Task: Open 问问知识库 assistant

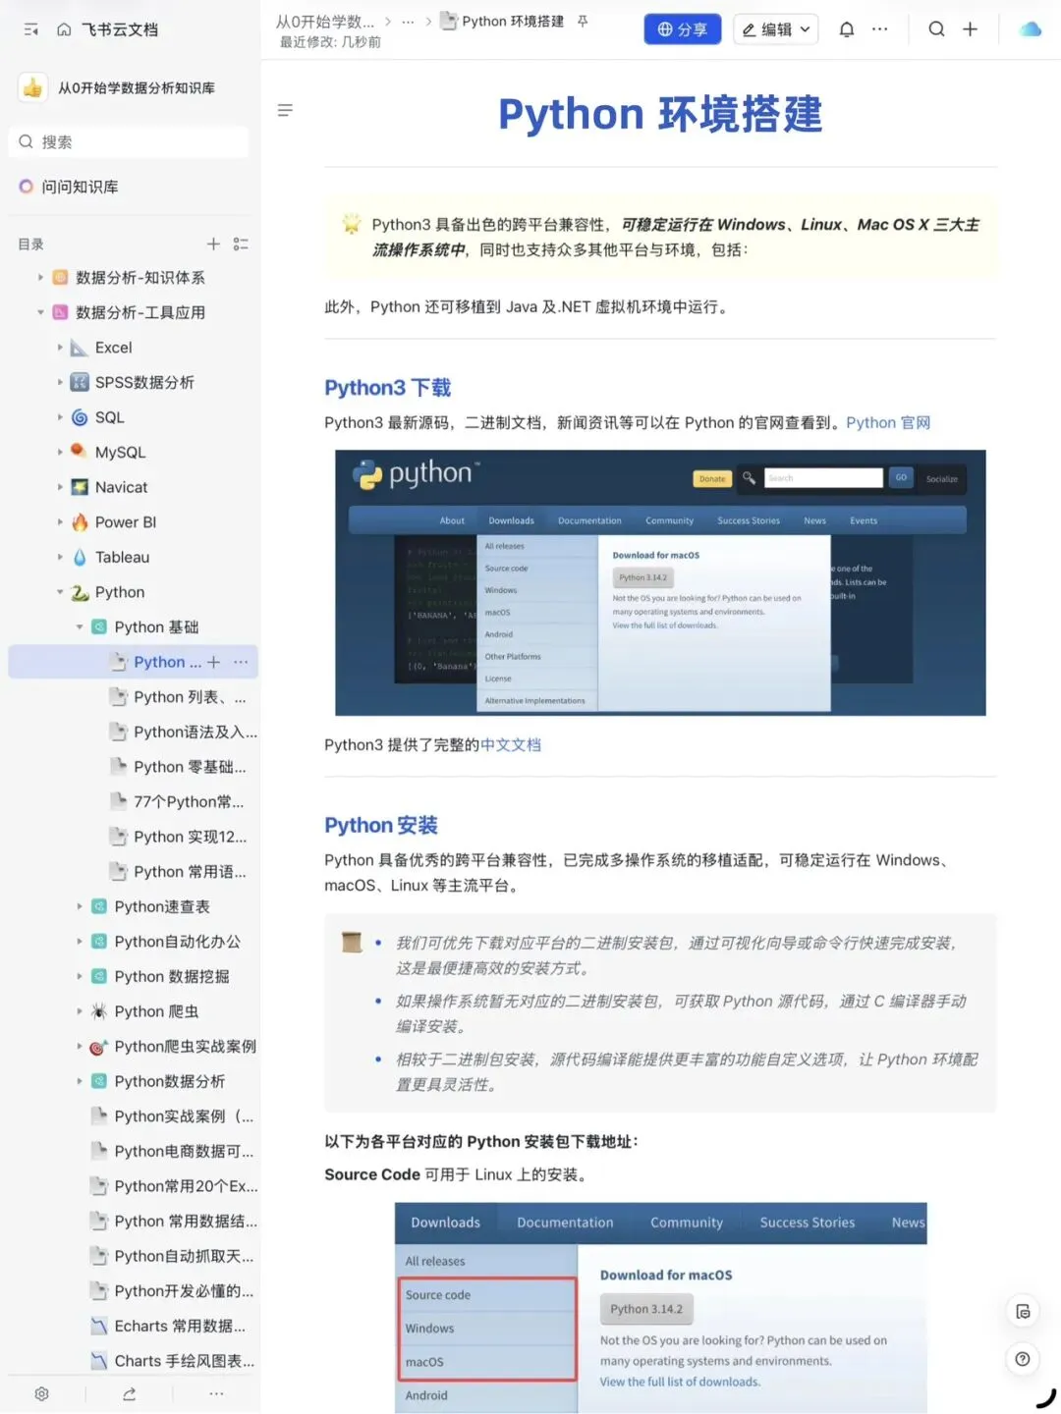Action: click(69, 187)
